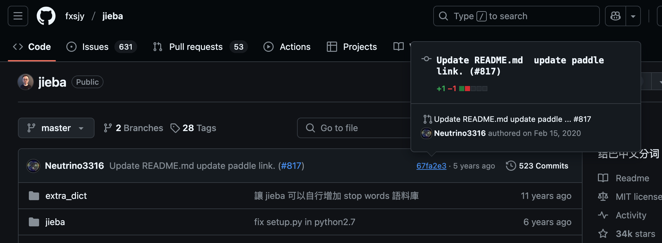
Task: Open the jieba folder
Action: click(x=55, y=222)
